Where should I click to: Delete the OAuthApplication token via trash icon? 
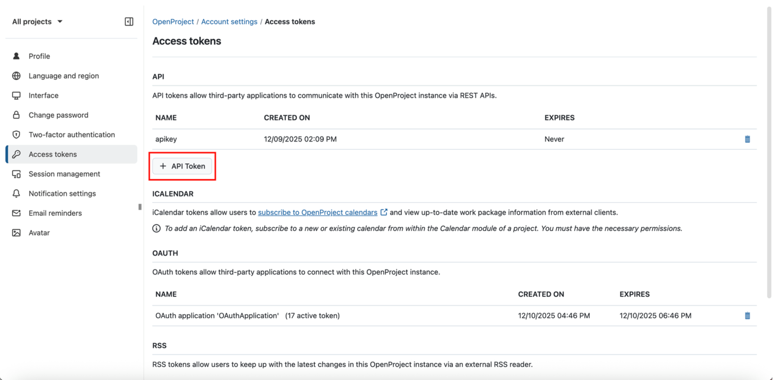coord(747,316)
